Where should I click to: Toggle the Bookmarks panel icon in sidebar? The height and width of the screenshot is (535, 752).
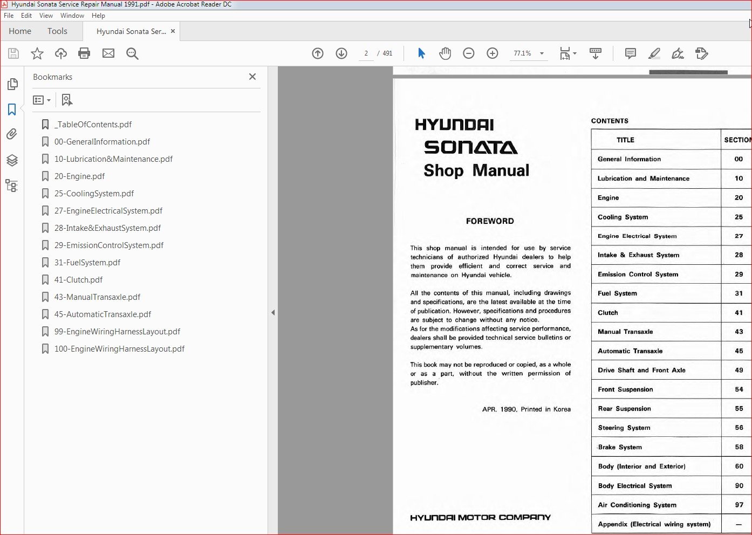[12, 109]
